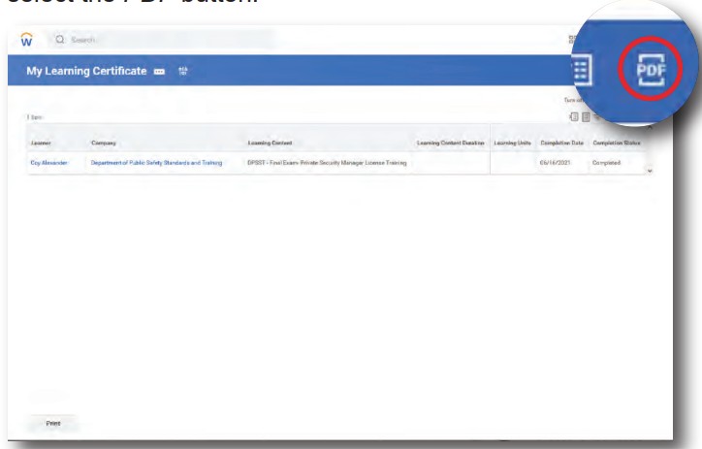The image size is (702, 449).
Task: Click the Workday logo home icon
Action: click(26, 40)
